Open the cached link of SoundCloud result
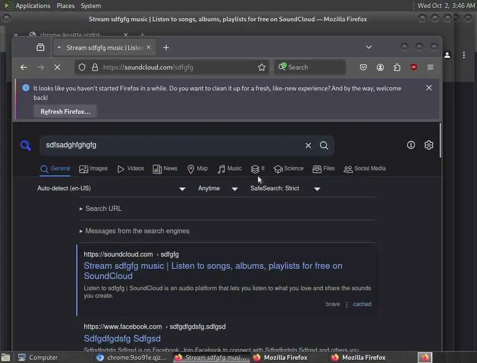477x363 pixels. (362, 304)
